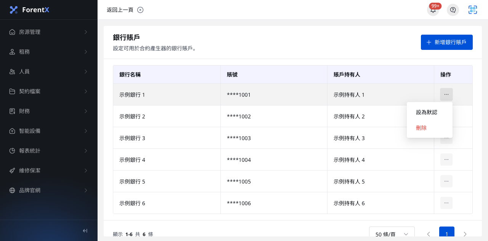Click the 銀行名稱 column header

pyautogui.click(x=167, y=75)
